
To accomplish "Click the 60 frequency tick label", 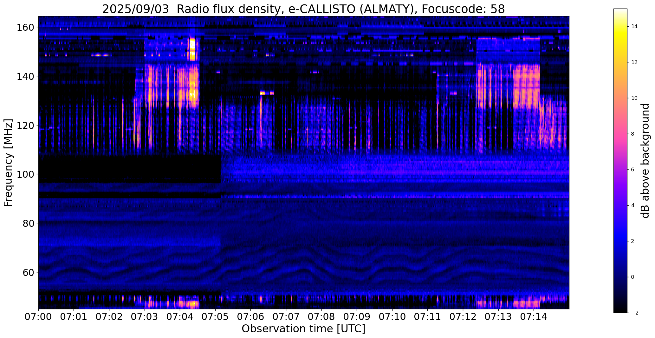I will click(x=29, y=272).
